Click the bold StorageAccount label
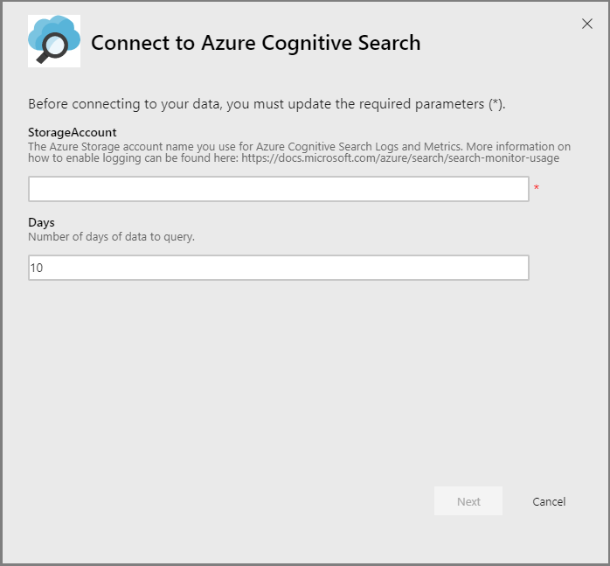This screenshot has height=566, width=610. click(x=73, y=132)
